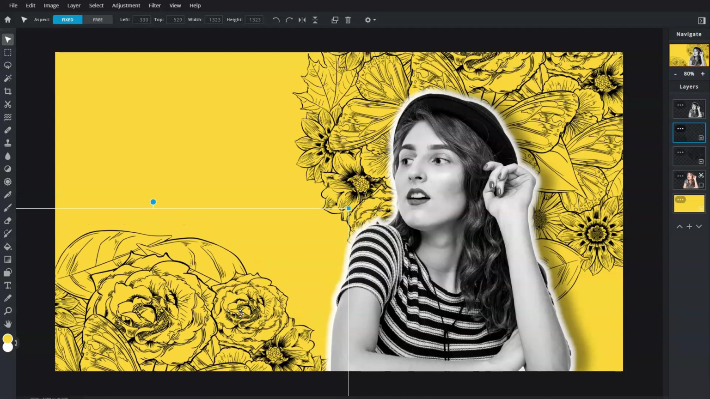Open the Adjustment menu
This screenshot has height=399, width=710.
(x=126, y=5)
